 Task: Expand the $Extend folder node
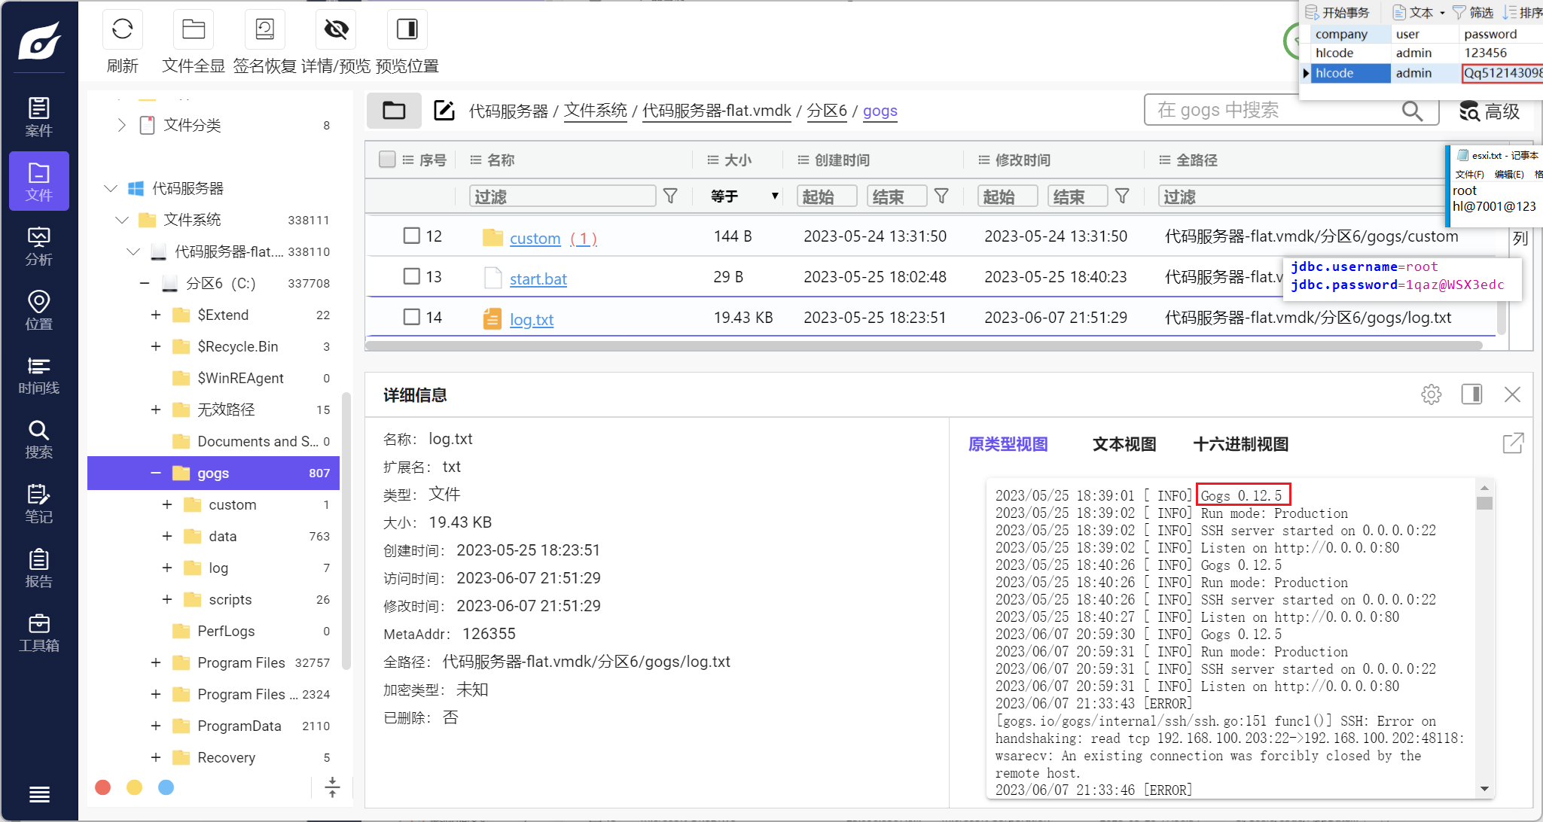[155, 315]
